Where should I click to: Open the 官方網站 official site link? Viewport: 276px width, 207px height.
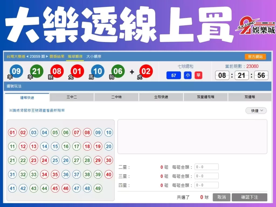tap(255, 57)
